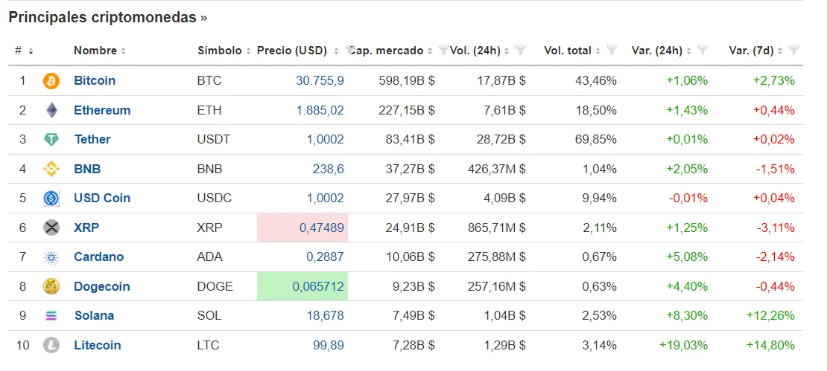The height and width of the screenshot is (371, 827).
Task: Open filter icon for Cap. mercado column
Action: click(x=443, y=51)
